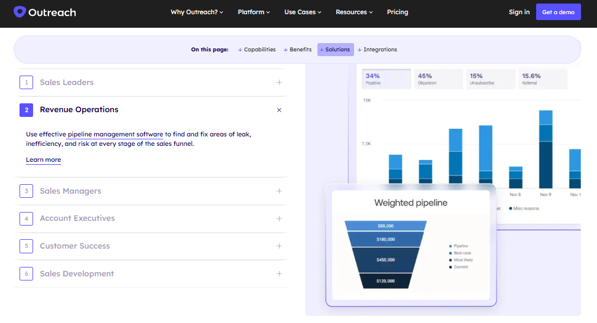Open the Resources dropdown menu
This screenshot has width=597, height=323.
point(354,12)
